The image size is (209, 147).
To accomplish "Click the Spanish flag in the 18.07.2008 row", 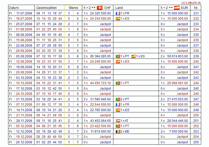I will tap(118, 19).
